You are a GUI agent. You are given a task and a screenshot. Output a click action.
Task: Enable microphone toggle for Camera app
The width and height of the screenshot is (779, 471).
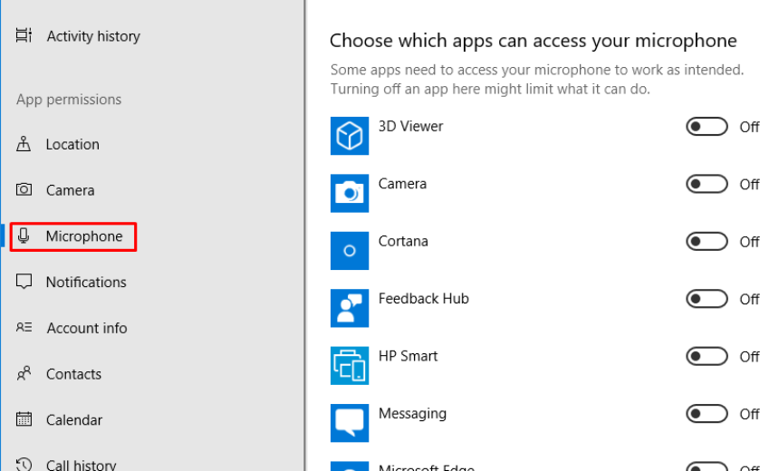click(707, 185)
